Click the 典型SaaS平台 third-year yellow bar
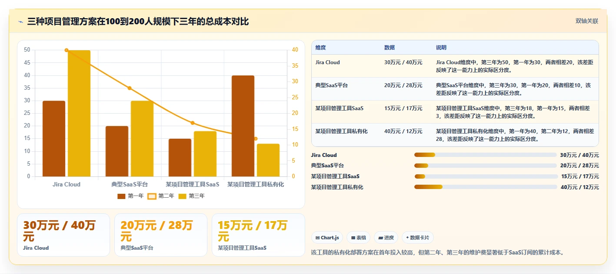 coord(142,139)
